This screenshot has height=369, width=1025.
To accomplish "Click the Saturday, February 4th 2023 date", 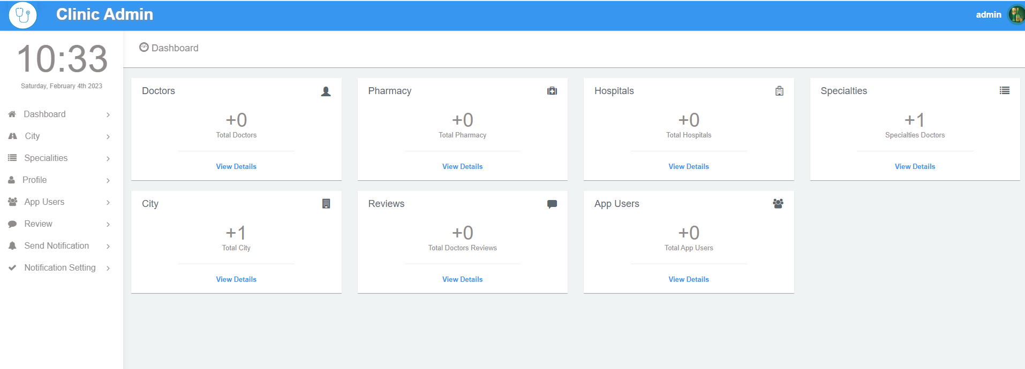I will (x=62, y=86).
